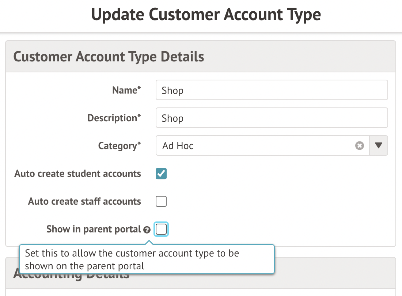Click the Category combo box showing Ad Hoc
Screen dimensions: 402x296
[x=256, y=146]
